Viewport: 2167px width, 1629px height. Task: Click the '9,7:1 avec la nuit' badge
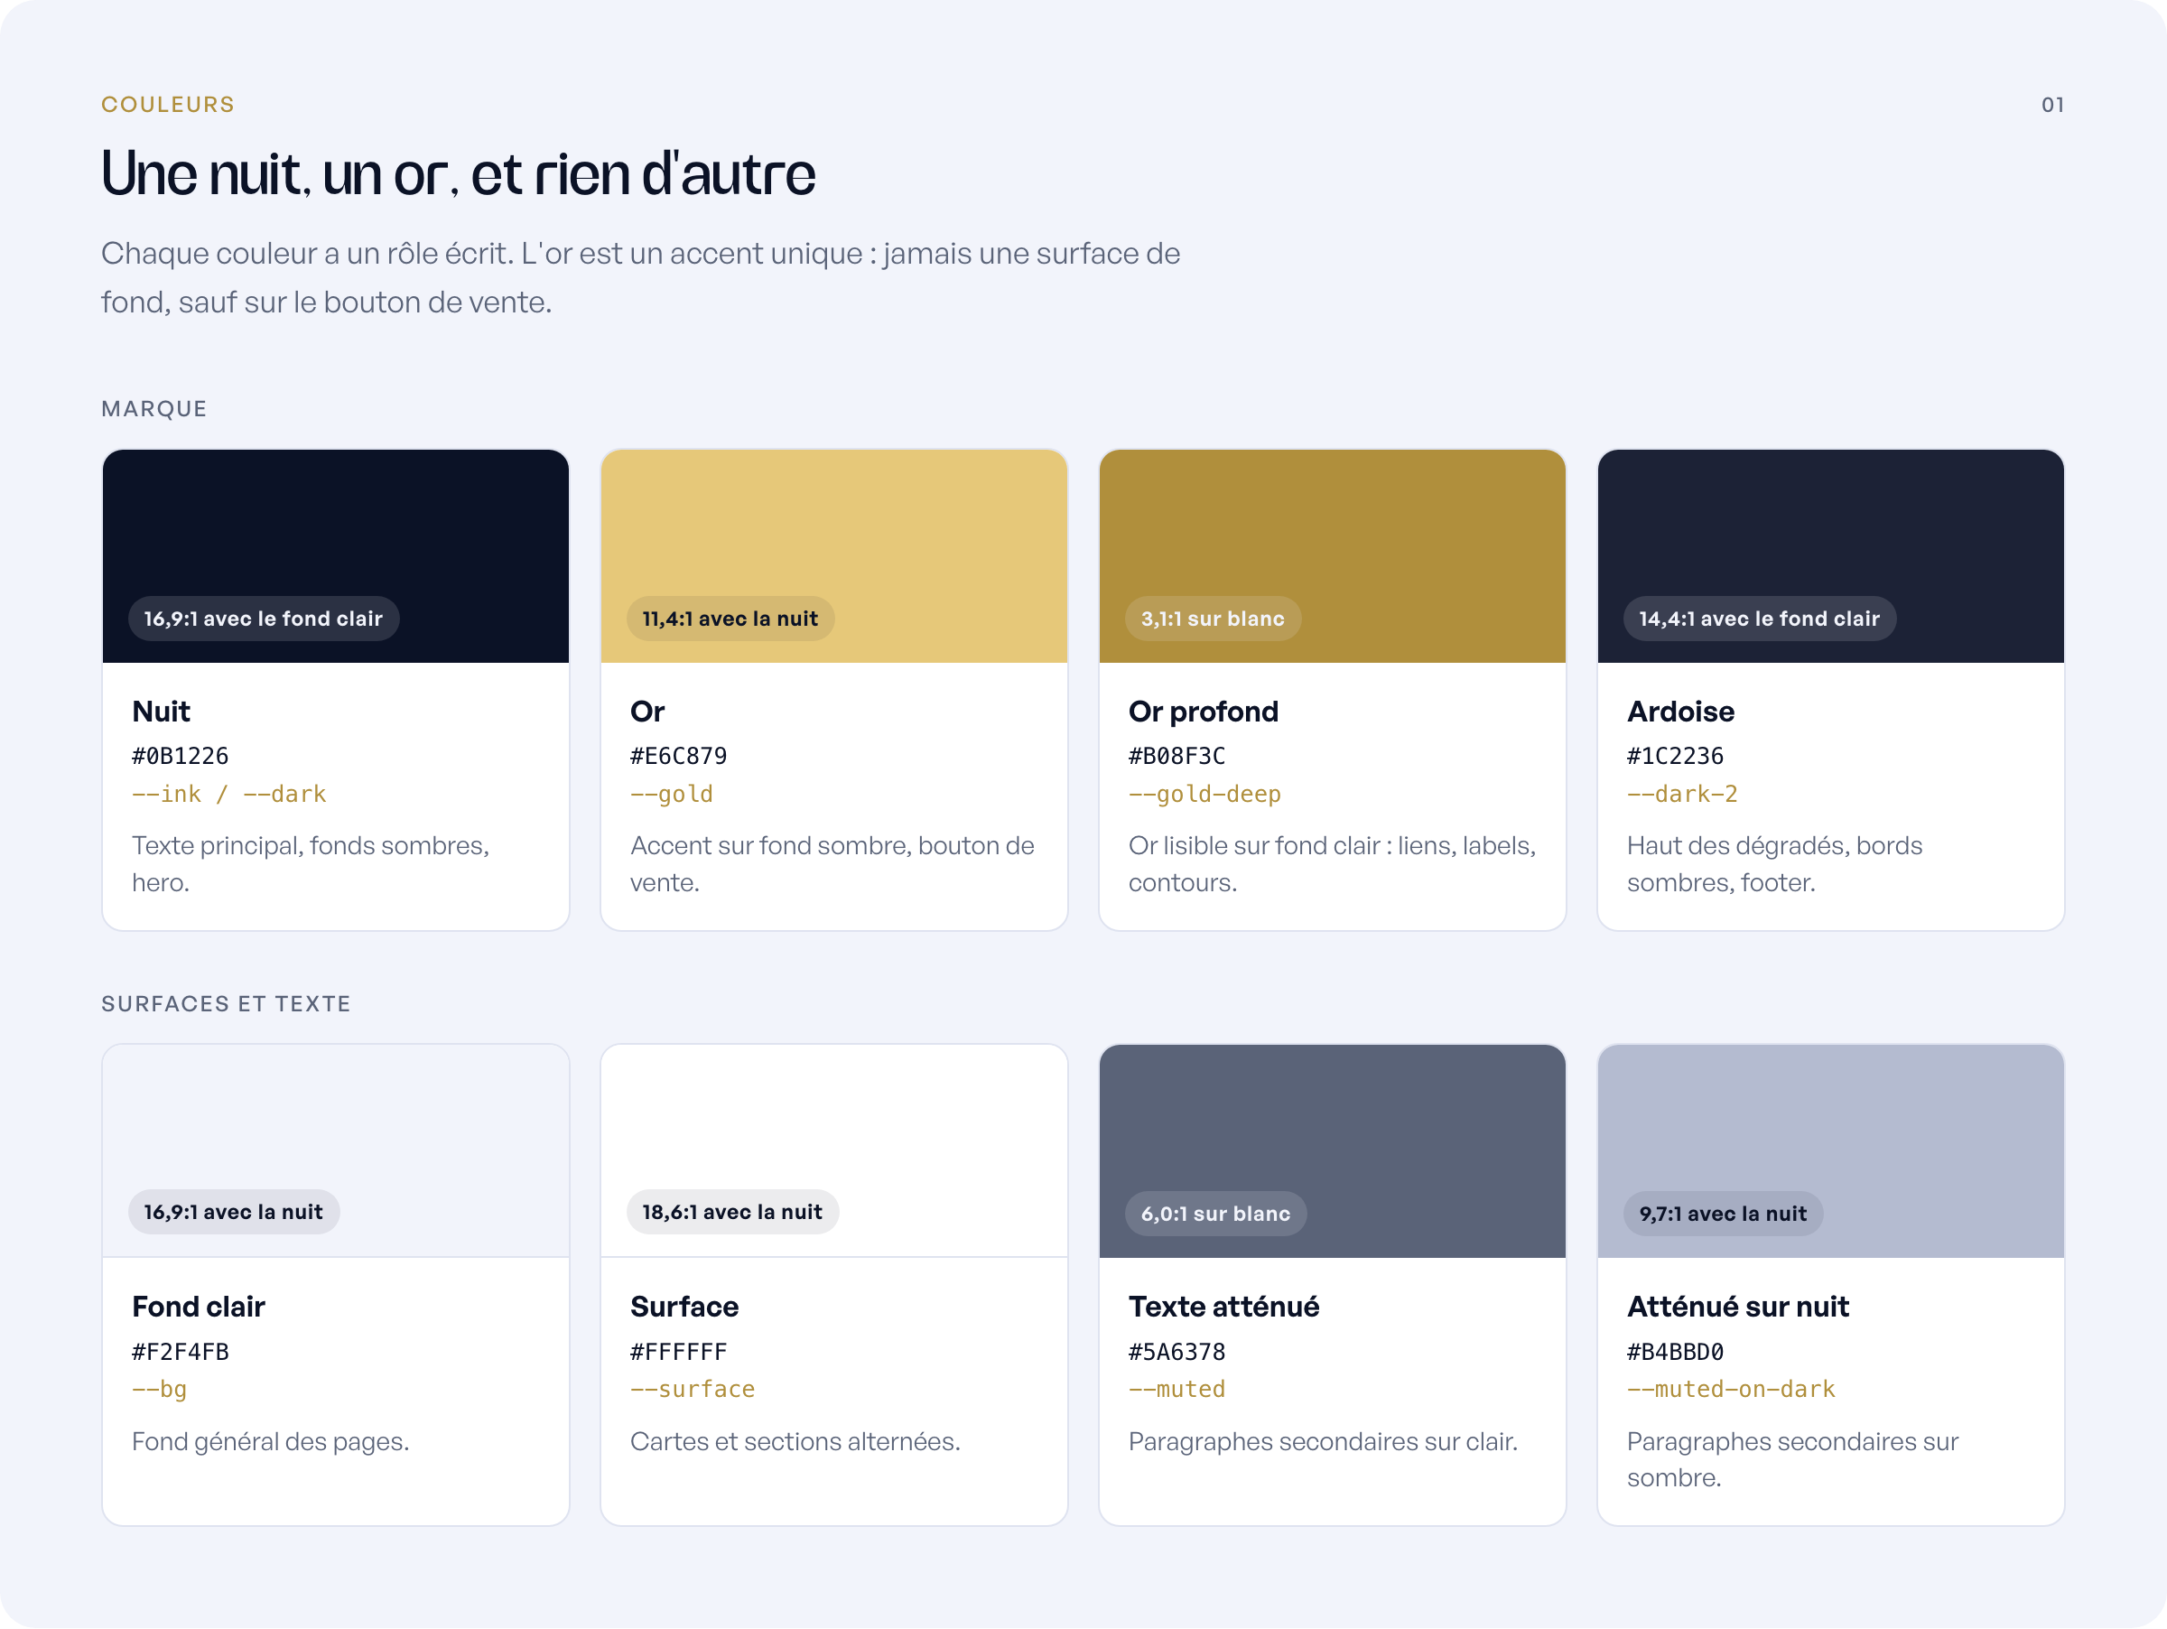tap(1723, 1214)
